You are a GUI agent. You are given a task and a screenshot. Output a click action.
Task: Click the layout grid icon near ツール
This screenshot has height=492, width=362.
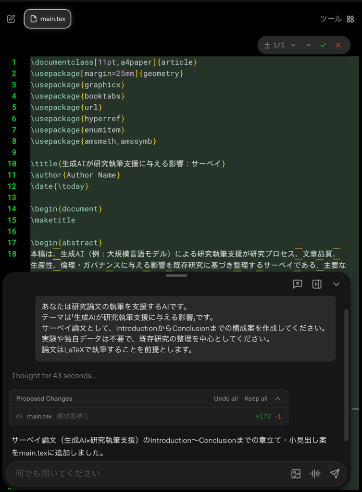click(350, 19)
